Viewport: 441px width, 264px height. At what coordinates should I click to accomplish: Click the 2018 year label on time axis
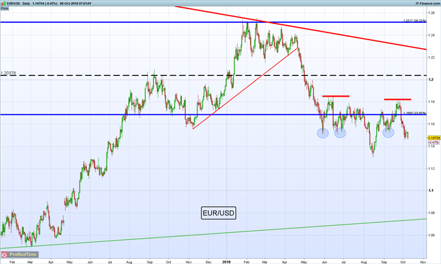pos(227,262)
